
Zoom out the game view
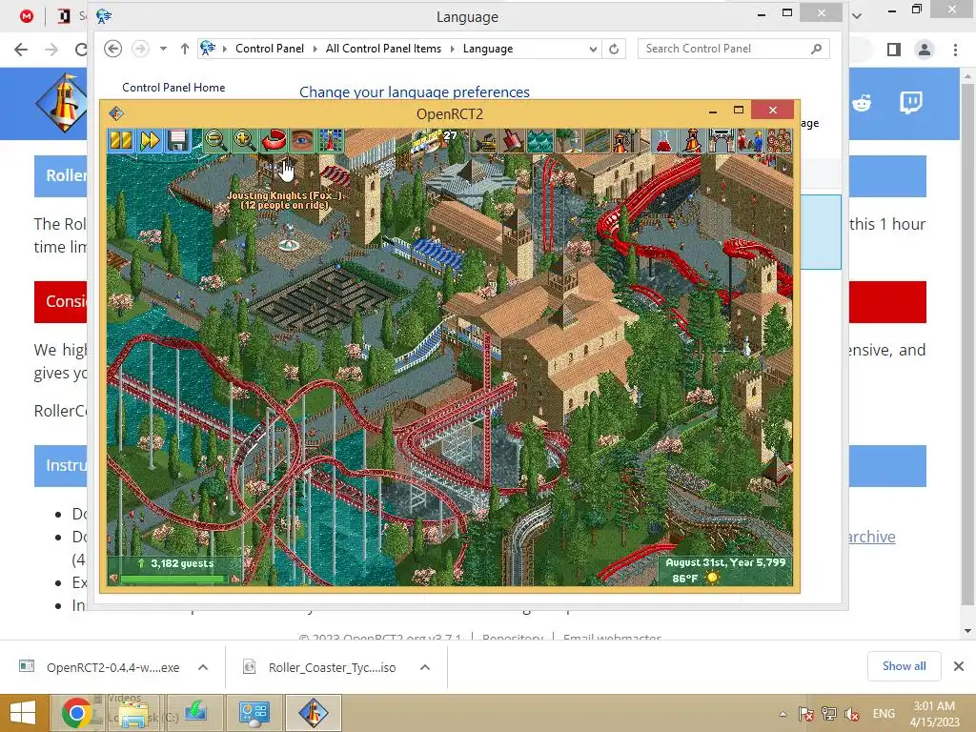coord(216,141)
